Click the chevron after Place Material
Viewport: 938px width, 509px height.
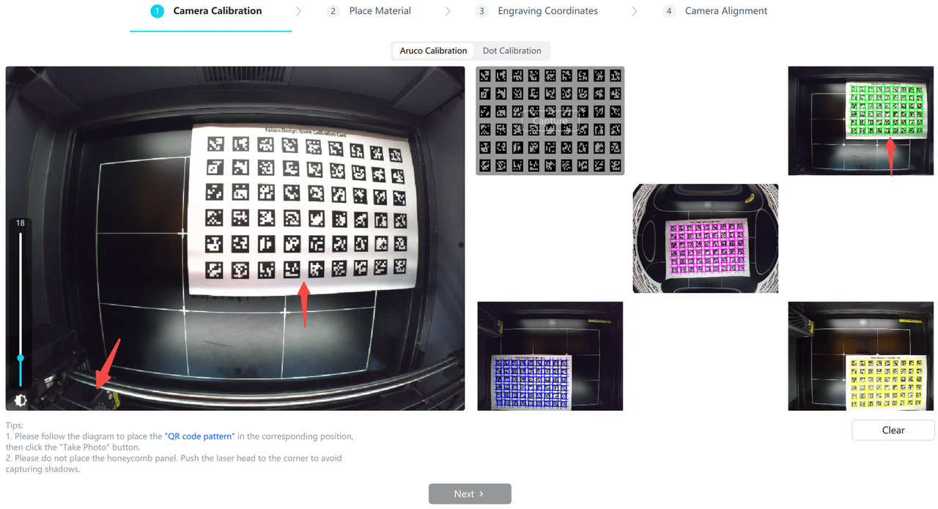click(448, 11)
